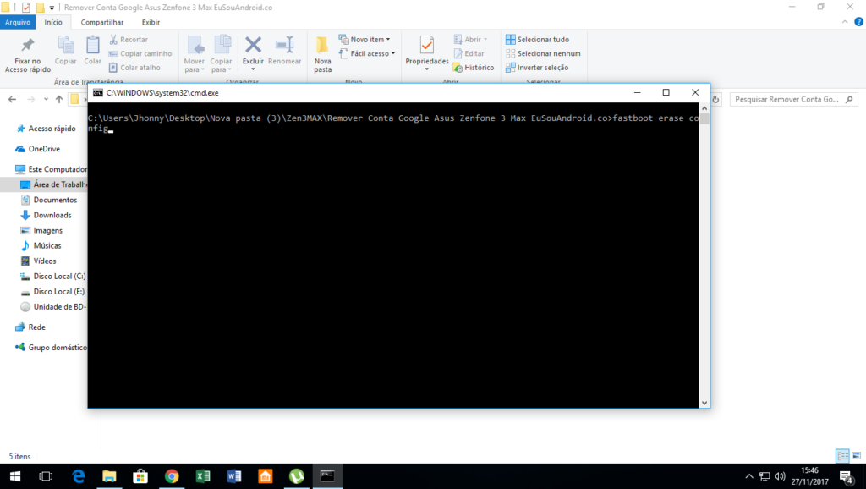Switch to the Início ribbon tab
The image size is (866, 489).
(x=53, y=23)
